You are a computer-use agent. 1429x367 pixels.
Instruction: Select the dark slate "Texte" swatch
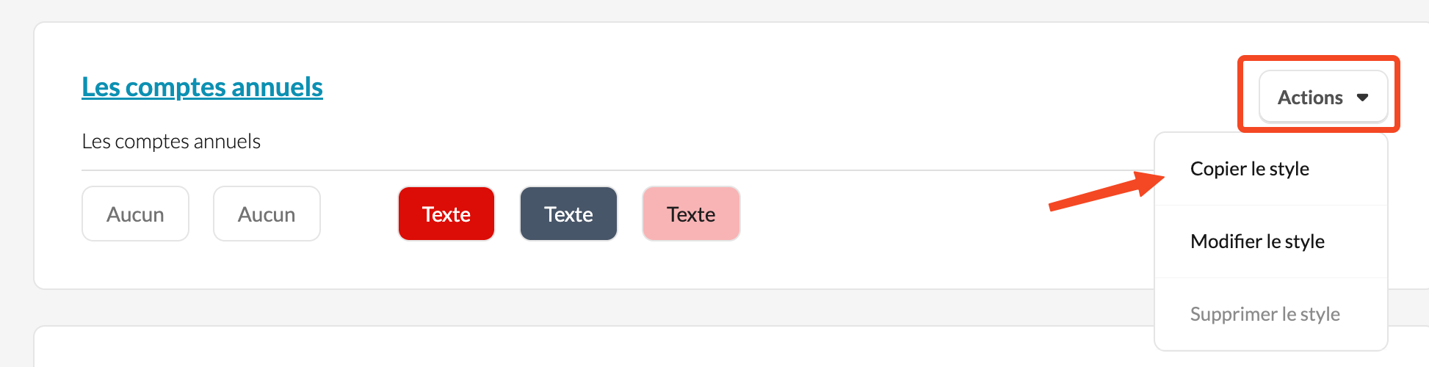pos(568,214)
